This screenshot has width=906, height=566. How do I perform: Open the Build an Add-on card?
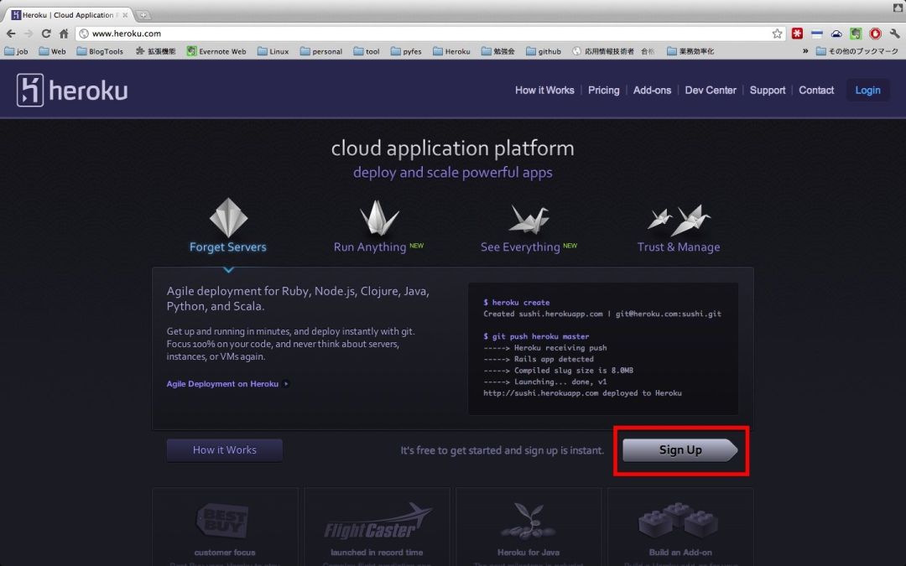[680, 527]
